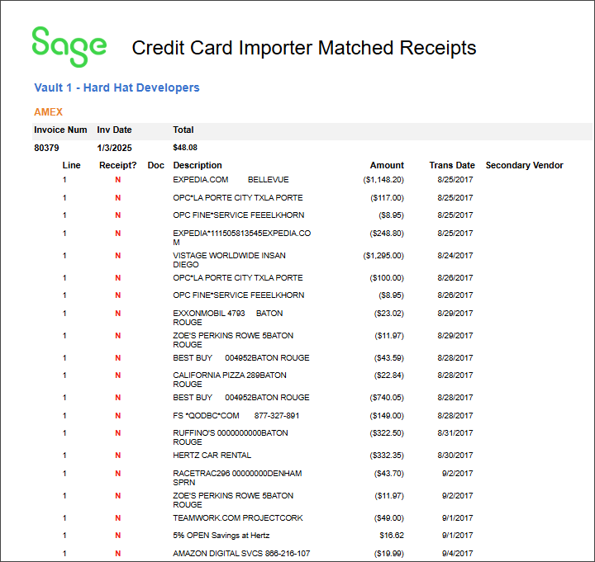
Task: Select the 9/4/2017 transaction date
Action: [457, 554]
